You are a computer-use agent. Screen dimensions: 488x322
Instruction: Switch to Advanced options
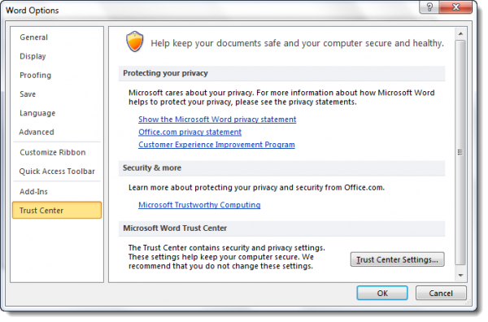tap(37, 133)
